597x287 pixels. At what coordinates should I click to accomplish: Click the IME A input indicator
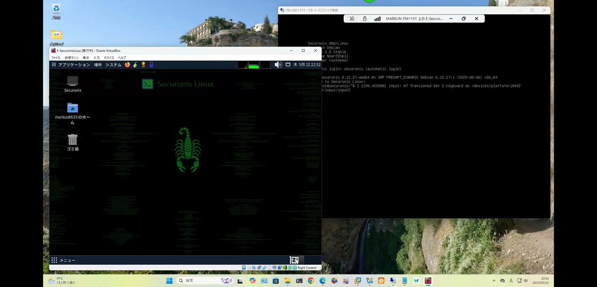(511, 281)
